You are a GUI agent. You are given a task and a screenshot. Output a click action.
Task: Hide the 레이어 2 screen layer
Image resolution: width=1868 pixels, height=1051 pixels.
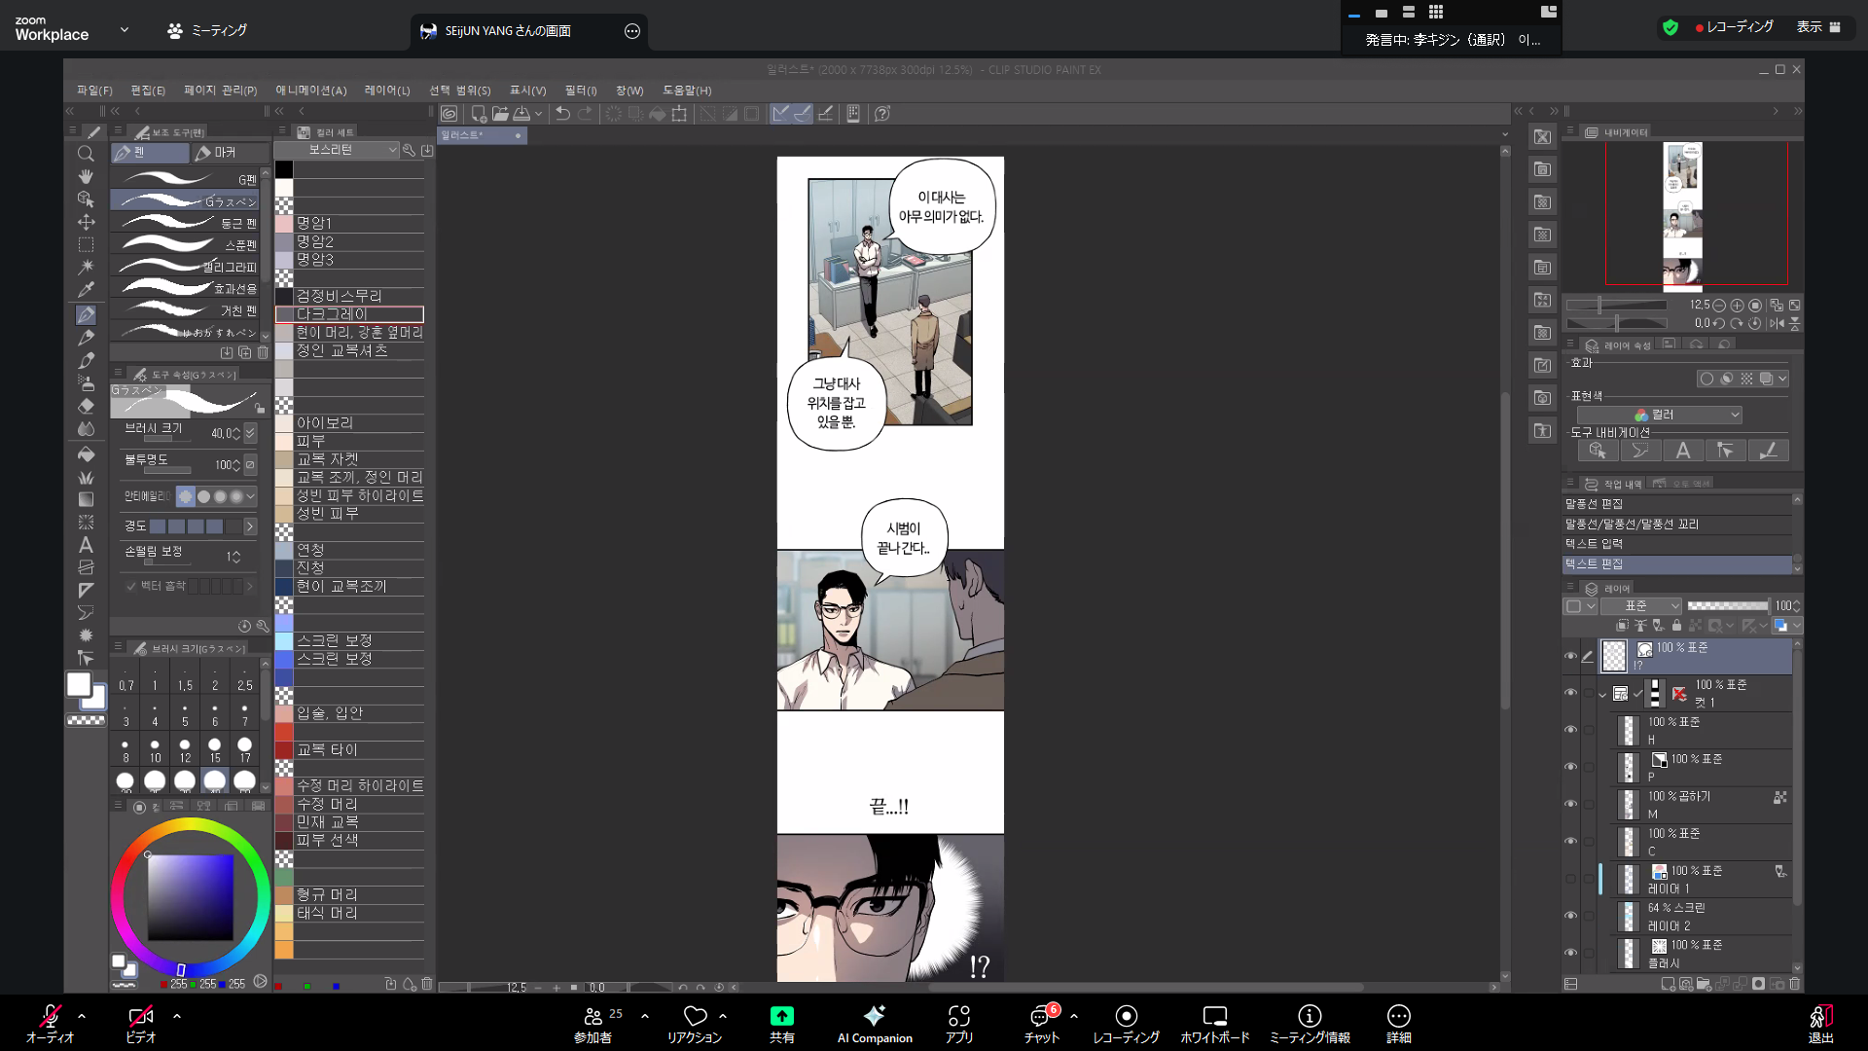click(x=1569, y=916)
